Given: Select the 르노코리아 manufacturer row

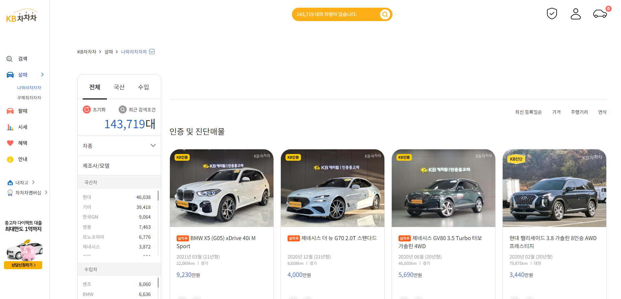Looking at the screenshot, I should click(x=117, y=237).
